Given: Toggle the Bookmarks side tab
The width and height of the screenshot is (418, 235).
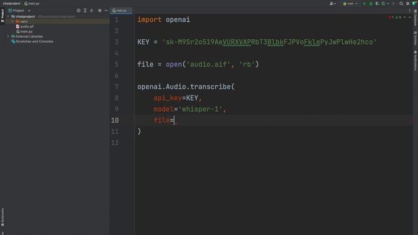Looking at the screenshot, I should (3, 217).
